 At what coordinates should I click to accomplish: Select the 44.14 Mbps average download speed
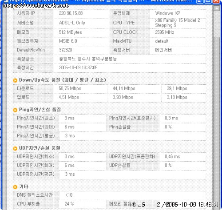point(124,88)
